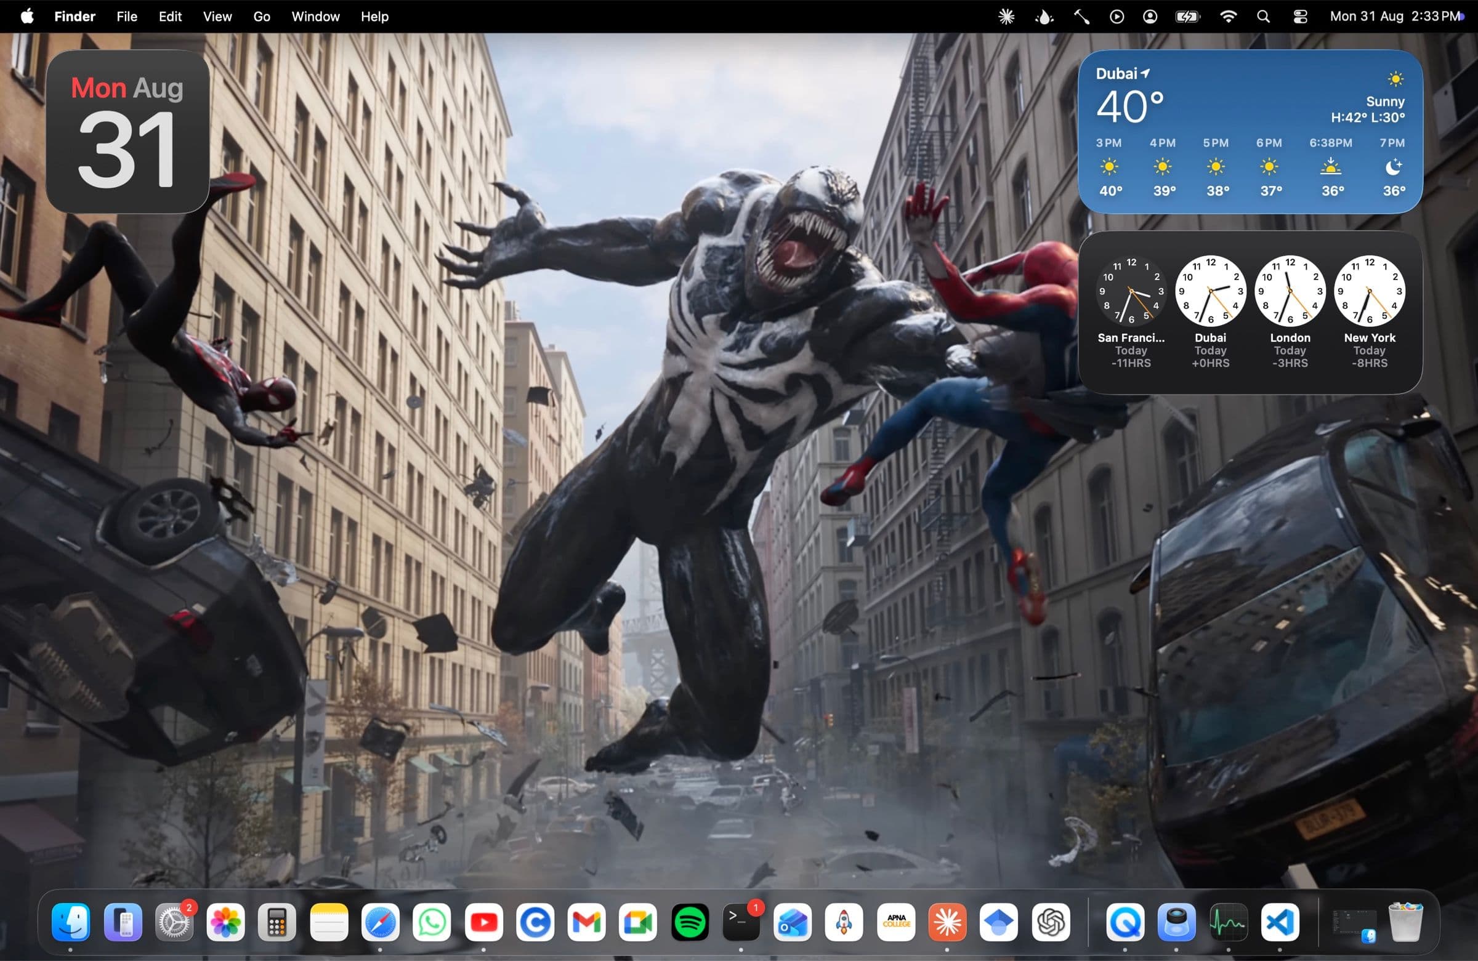Click the 6:38PM sunset forecast entry

(1331, 167)
